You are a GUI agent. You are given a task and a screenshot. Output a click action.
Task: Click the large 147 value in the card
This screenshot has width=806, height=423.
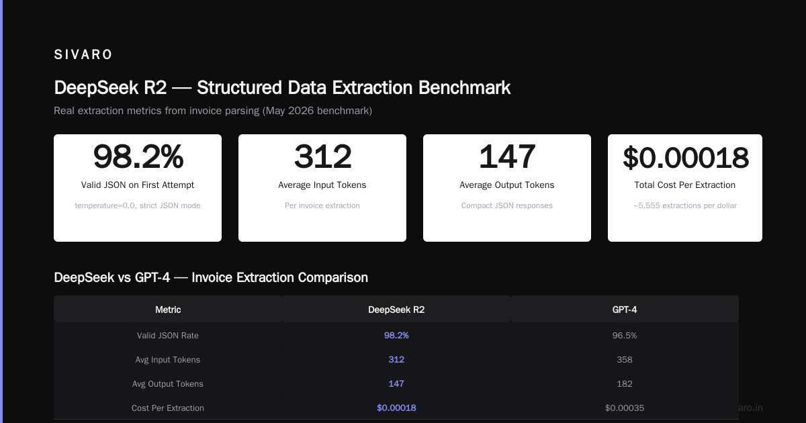(x=507, y=157)
